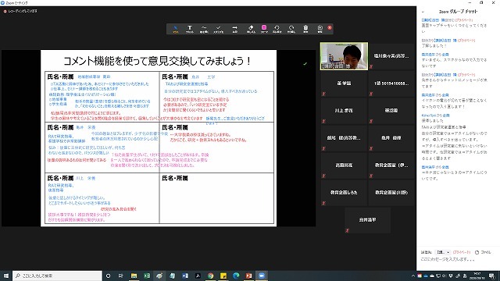Save the annotated screen
The image size is (500, 281).
320,29
